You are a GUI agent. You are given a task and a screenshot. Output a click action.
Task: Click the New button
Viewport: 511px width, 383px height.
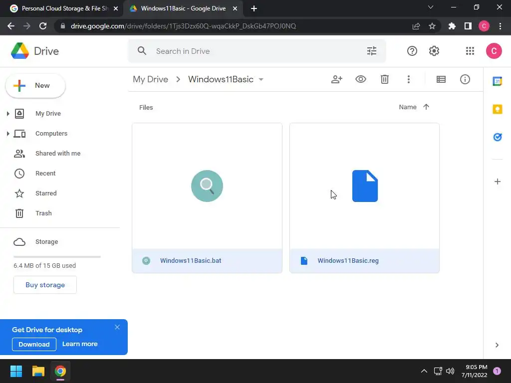[x=35, y=86]
